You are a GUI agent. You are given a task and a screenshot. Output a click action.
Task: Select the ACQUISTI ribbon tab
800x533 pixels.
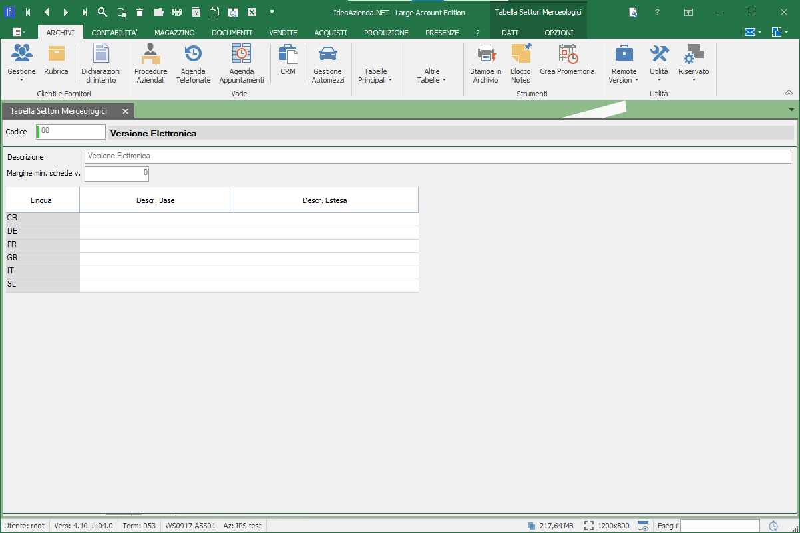331,32
